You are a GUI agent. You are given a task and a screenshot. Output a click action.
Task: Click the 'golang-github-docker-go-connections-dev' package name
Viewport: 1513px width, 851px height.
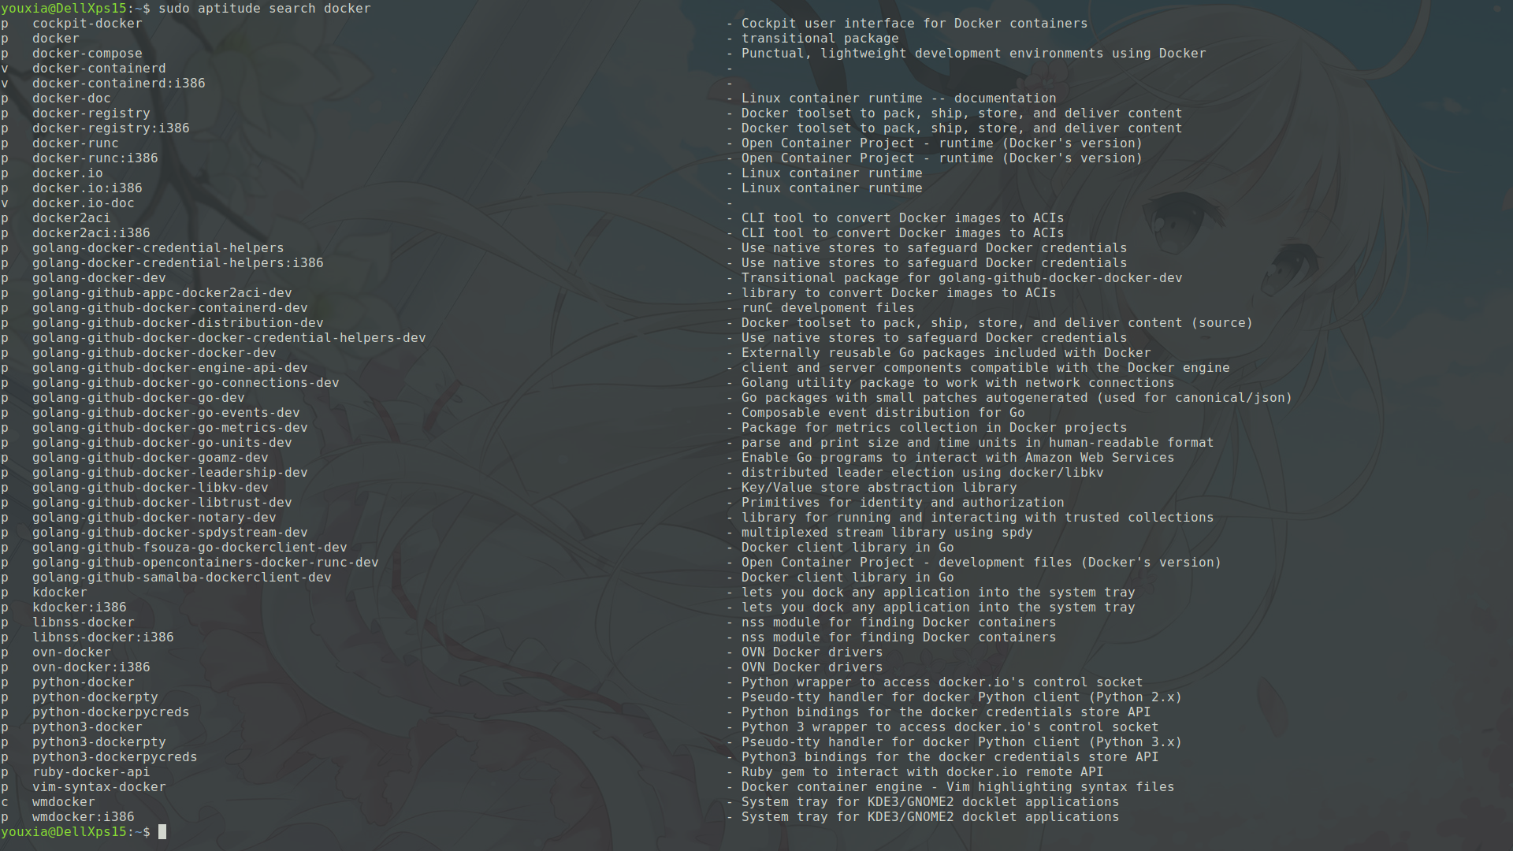tap(186, 382)
